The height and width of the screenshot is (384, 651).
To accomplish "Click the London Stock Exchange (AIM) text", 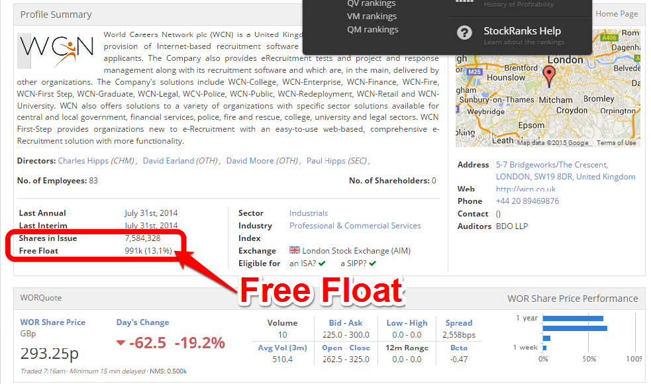I will pos(356,251).
